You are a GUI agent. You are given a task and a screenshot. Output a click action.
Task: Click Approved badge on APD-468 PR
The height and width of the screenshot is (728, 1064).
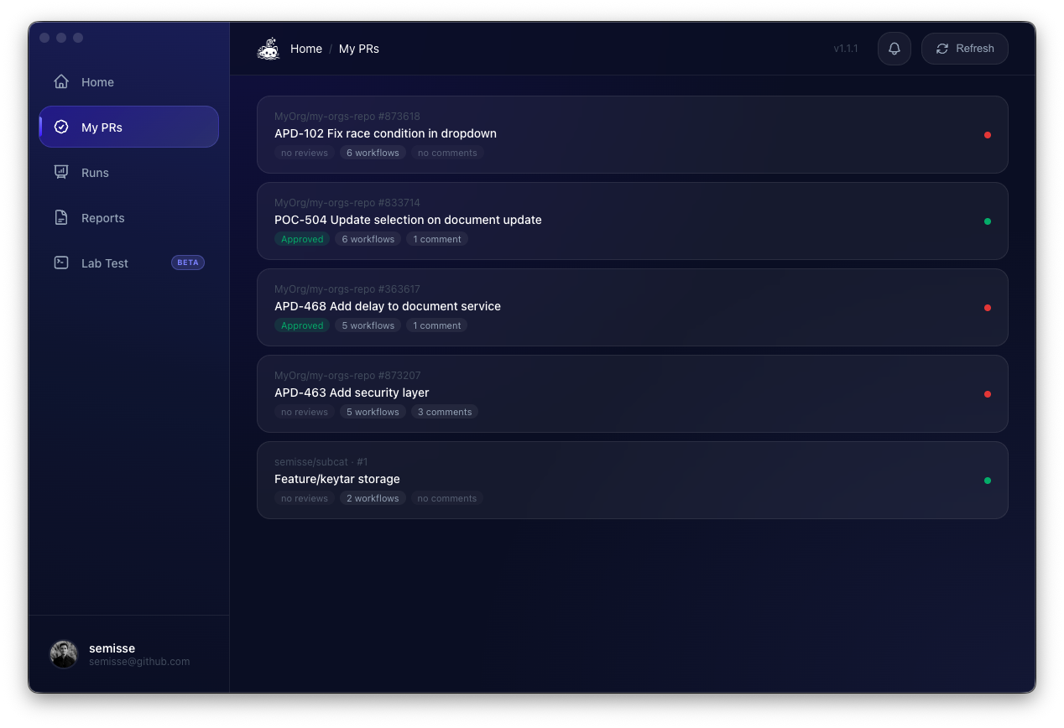click(x=302, y=325)
